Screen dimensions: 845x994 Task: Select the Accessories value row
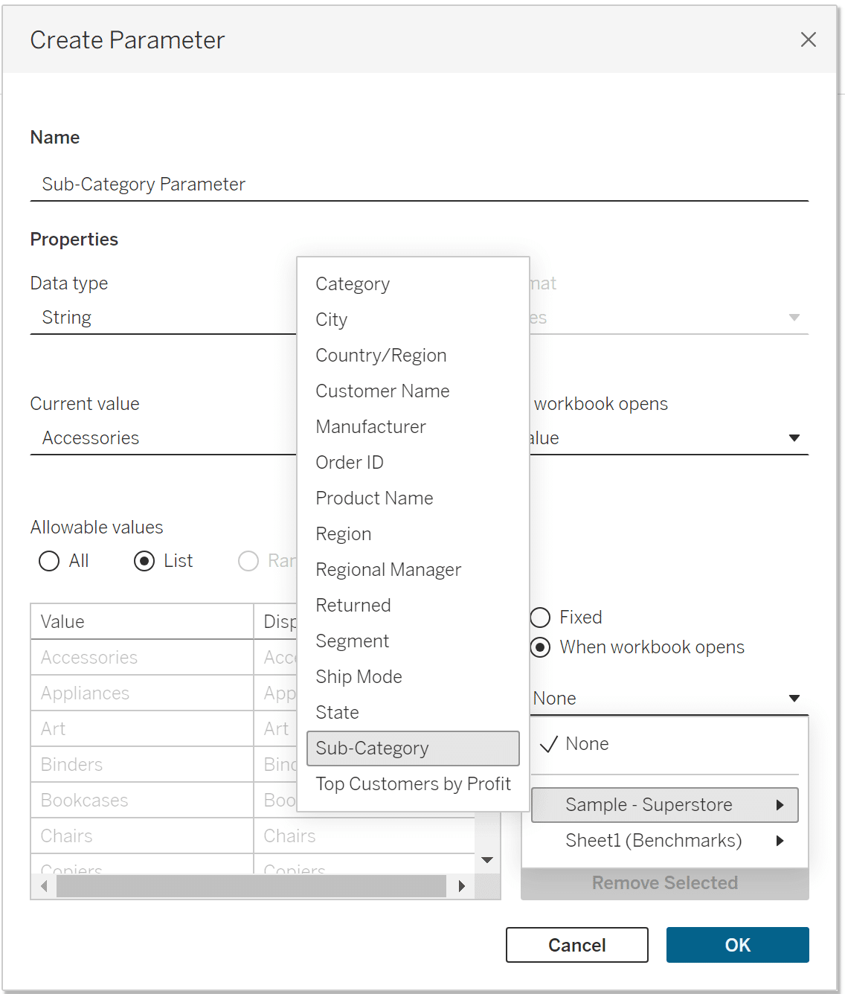(142, 658)
